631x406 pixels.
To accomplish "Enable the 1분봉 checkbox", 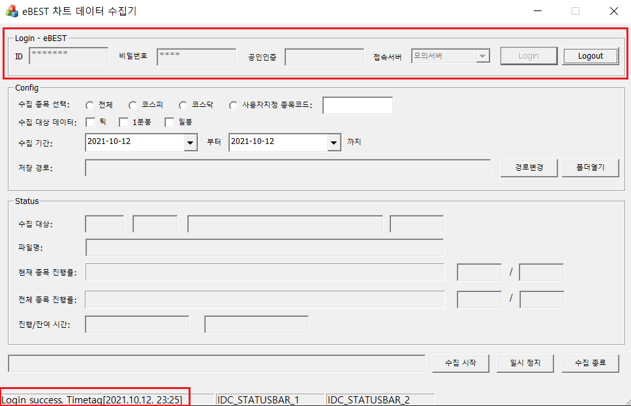I will (123, 123).
